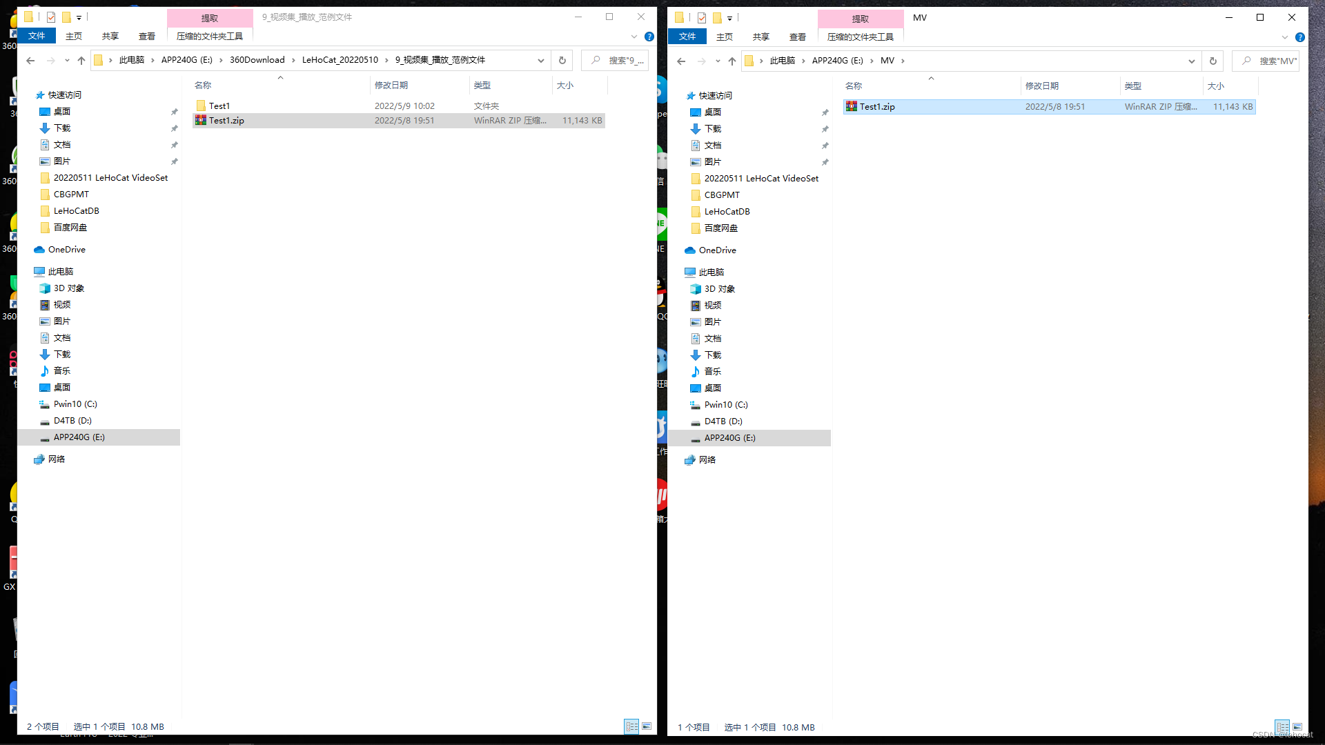Click 360Download breadcrumb in address bar

tap(257, 60)
